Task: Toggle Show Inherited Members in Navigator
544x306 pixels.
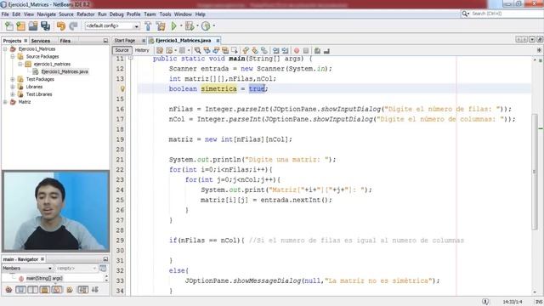Action: 8,289
